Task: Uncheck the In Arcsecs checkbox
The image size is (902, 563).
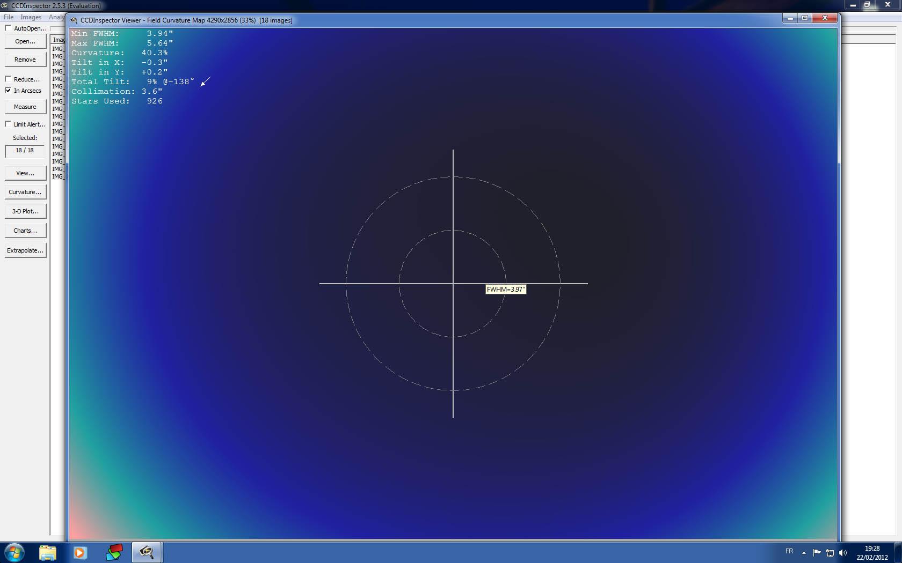Action: (8, 90)
